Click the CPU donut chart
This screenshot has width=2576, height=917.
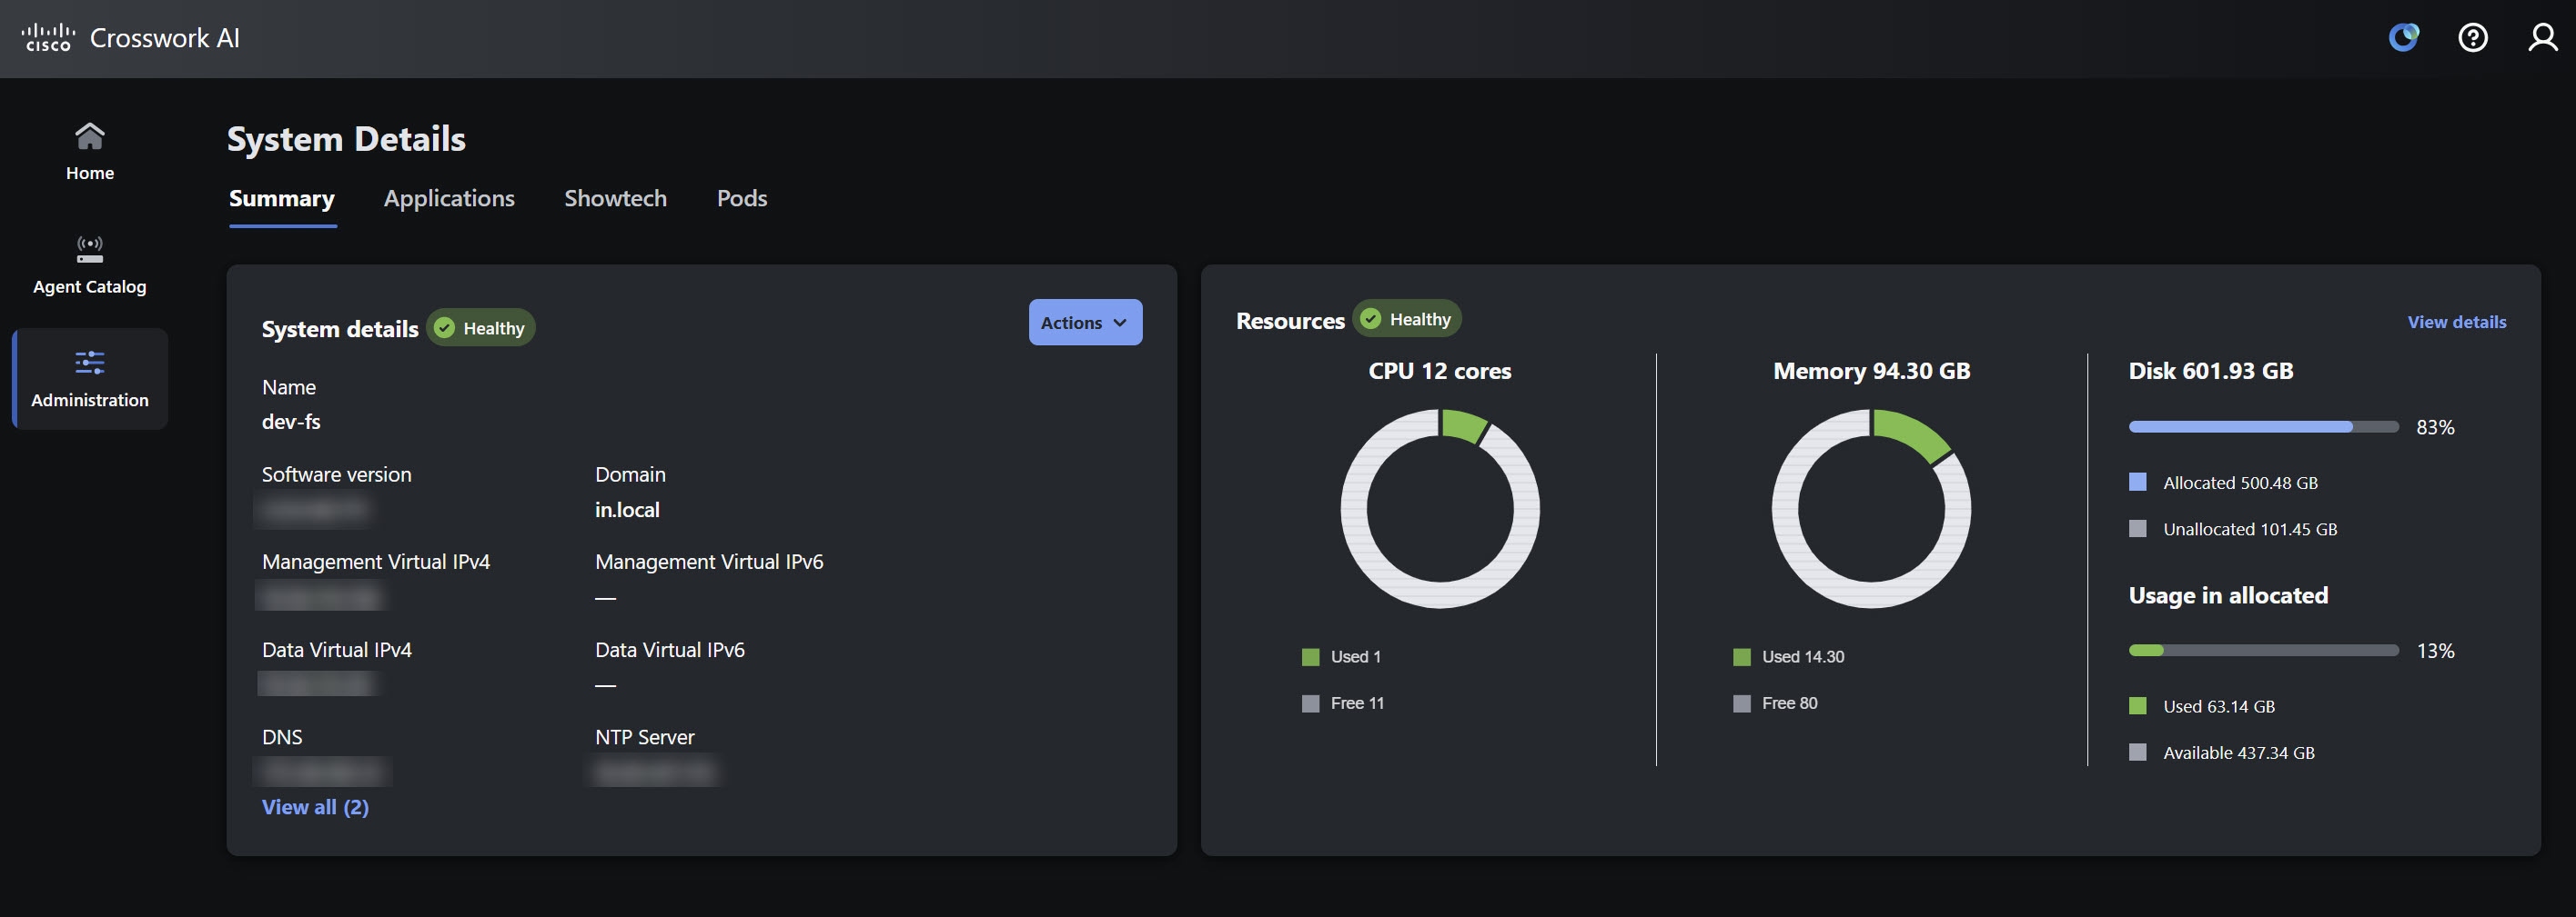pyautogui.click(x=1440, y=508)
